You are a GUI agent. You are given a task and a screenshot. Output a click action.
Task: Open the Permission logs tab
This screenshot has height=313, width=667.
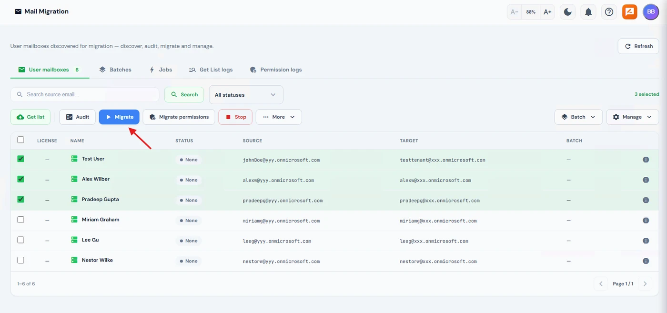[276, 70]
